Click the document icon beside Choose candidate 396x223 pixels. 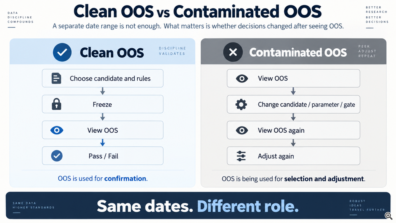pos(56,78)
